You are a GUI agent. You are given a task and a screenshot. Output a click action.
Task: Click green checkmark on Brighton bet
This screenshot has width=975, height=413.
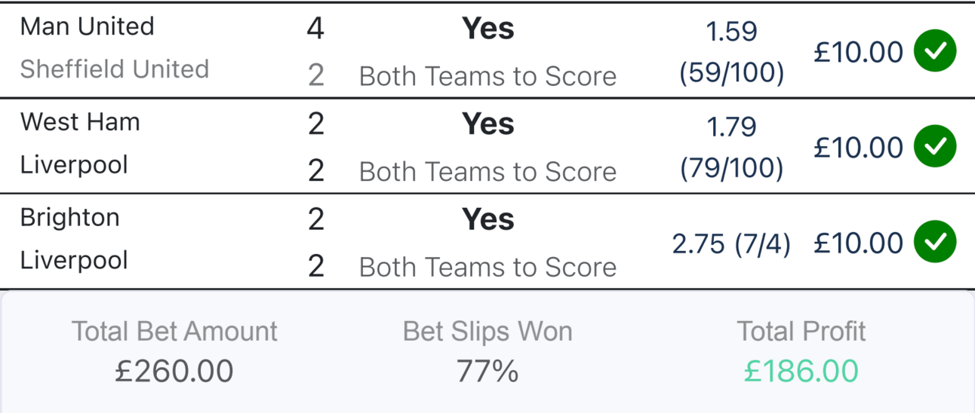(935, 242)
